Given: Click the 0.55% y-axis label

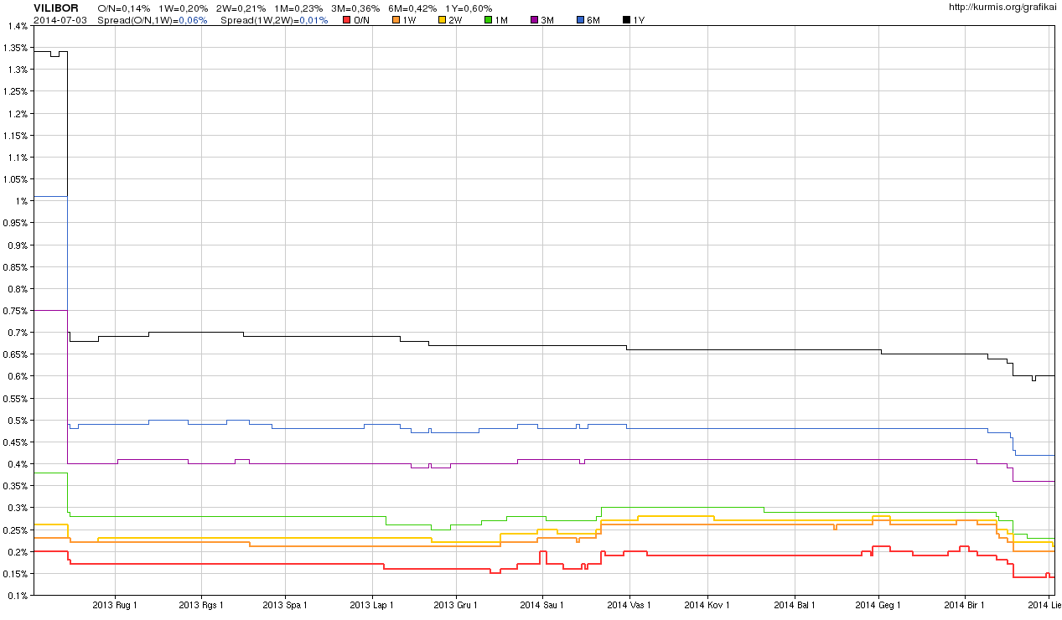Looking at the screenshot, I should click(15, 398).
